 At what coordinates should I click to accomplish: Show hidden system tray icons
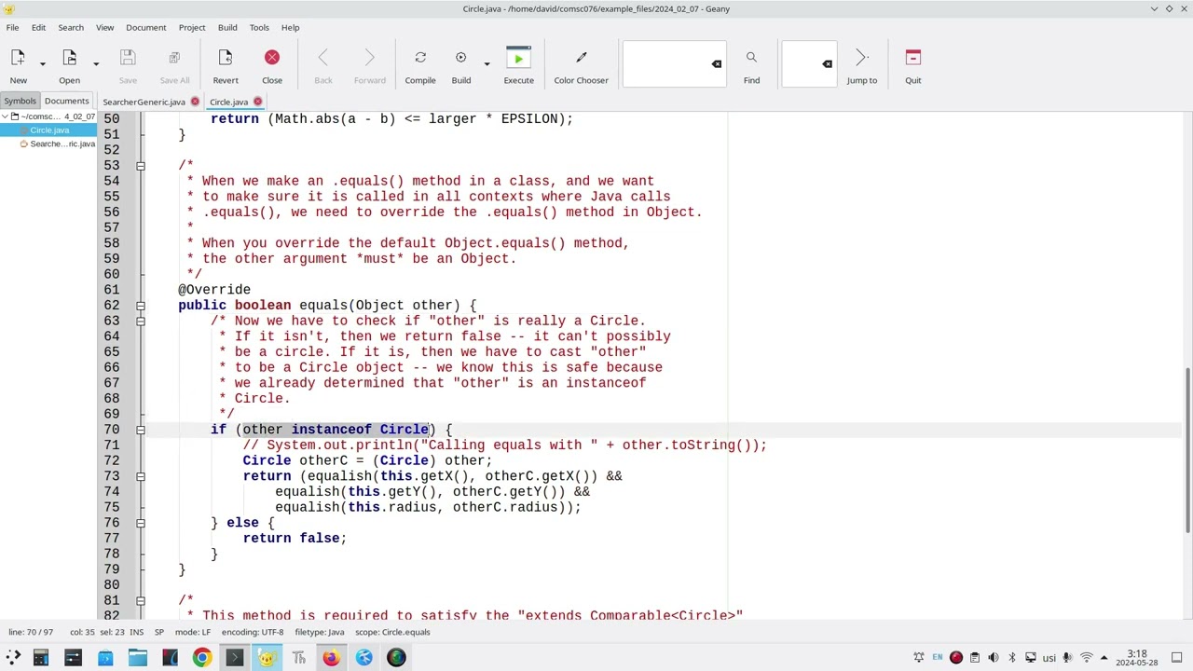1104,658
